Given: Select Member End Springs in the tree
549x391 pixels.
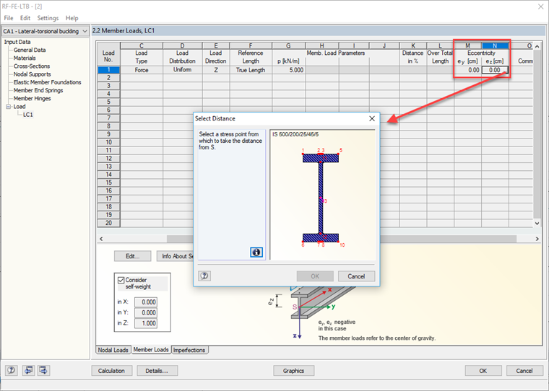Looking at the screenshot, I should coord(38,90).
